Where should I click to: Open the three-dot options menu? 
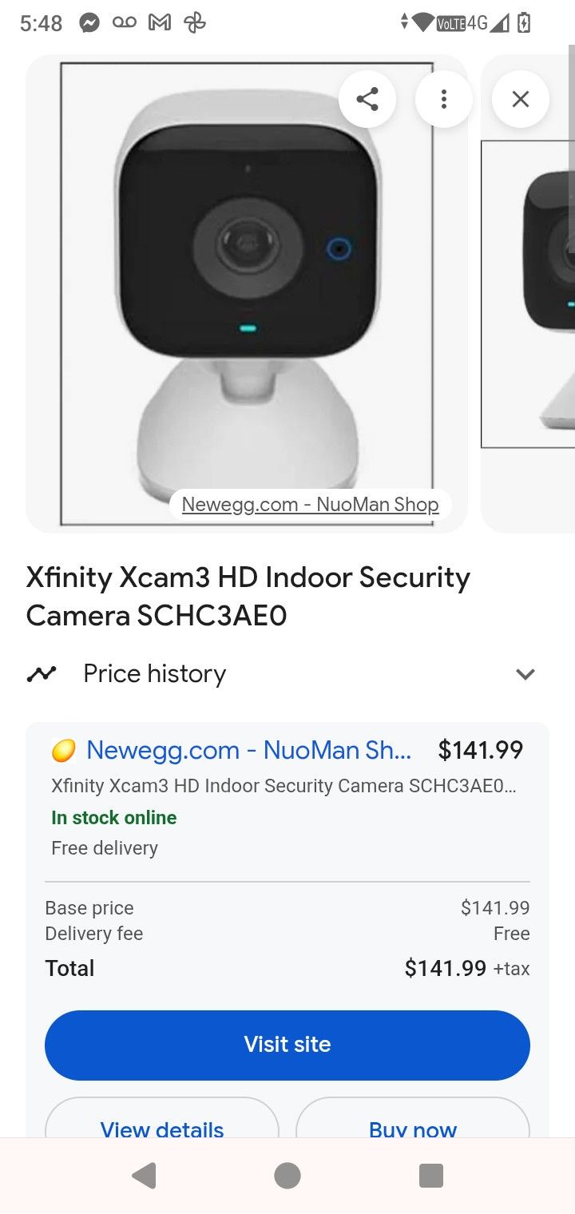tap(444, 99)
